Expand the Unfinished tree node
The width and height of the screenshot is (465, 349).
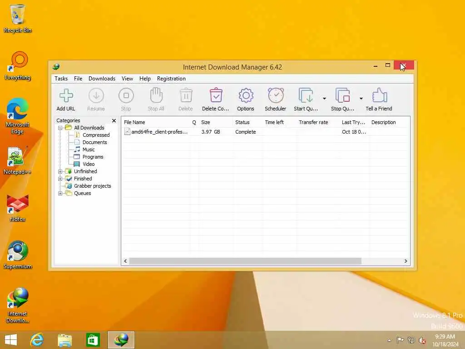coord(60,171)
